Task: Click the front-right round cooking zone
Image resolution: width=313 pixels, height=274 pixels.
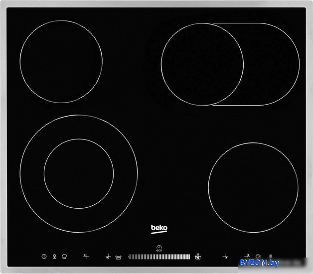Action: (x=253, y=188)
